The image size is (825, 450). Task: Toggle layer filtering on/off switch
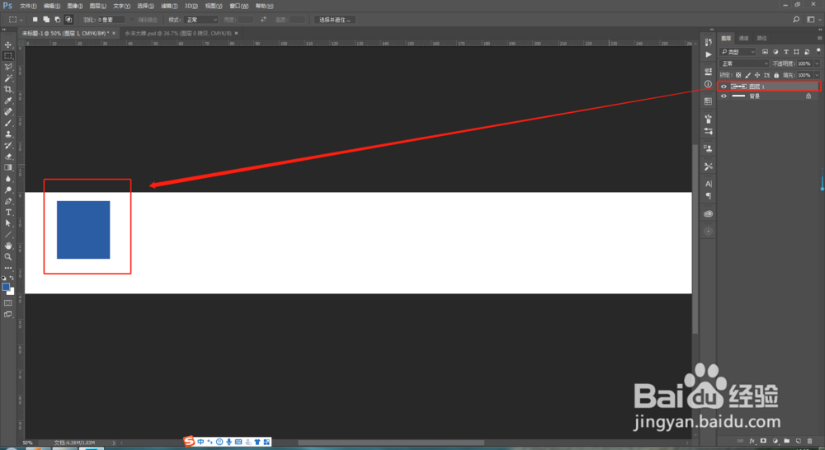tap(818, 51)
